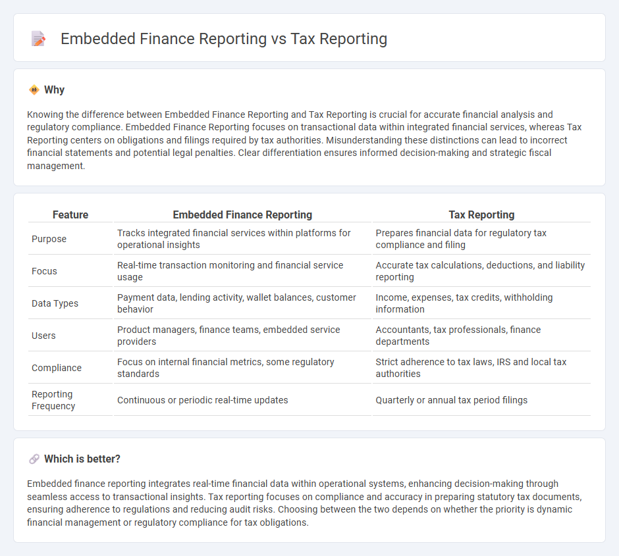Click cell 'Quarterly or annual tax period filings'

point(481,400)
